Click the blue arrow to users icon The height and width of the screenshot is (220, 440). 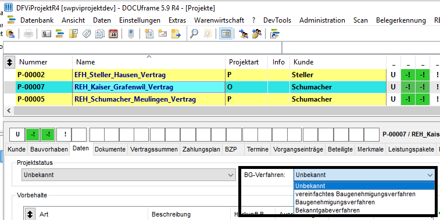pyautogui.click(x=244, y=34)
